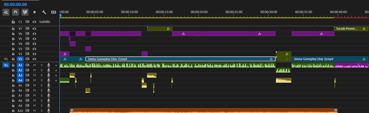Screen dimensions: 369x113
Task: Select the A10 track label
Action: coord(20,111)
